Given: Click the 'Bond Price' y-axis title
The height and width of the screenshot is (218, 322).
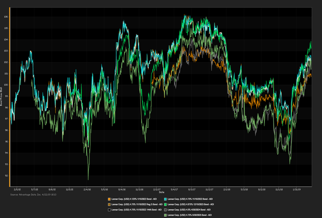Looking at the screenshot, I should point(1,97).
